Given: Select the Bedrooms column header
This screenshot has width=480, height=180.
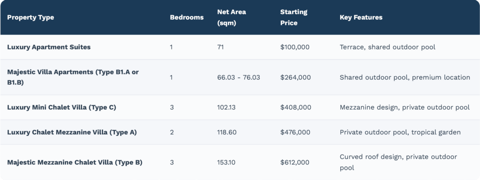Looking at the screenshot, I should (187, 17).
